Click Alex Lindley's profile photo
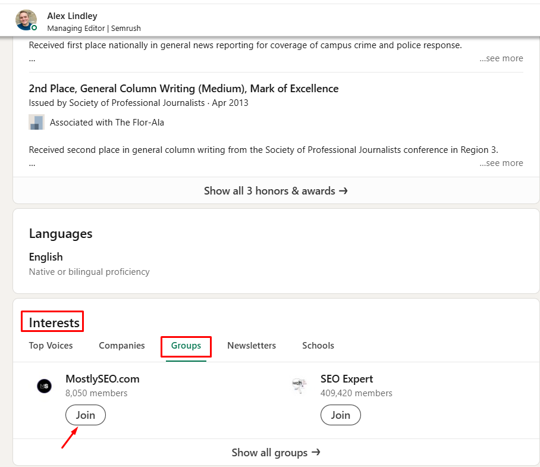Screen dimensions: 540x467 [26, 20]
